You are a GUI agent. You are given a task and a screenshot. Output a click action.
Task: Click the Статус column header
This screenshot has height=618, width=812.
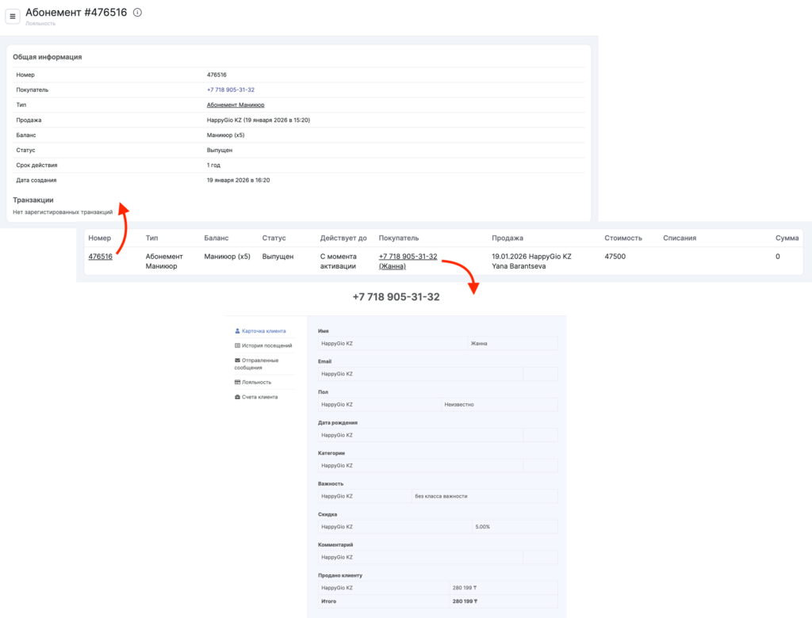274,238
